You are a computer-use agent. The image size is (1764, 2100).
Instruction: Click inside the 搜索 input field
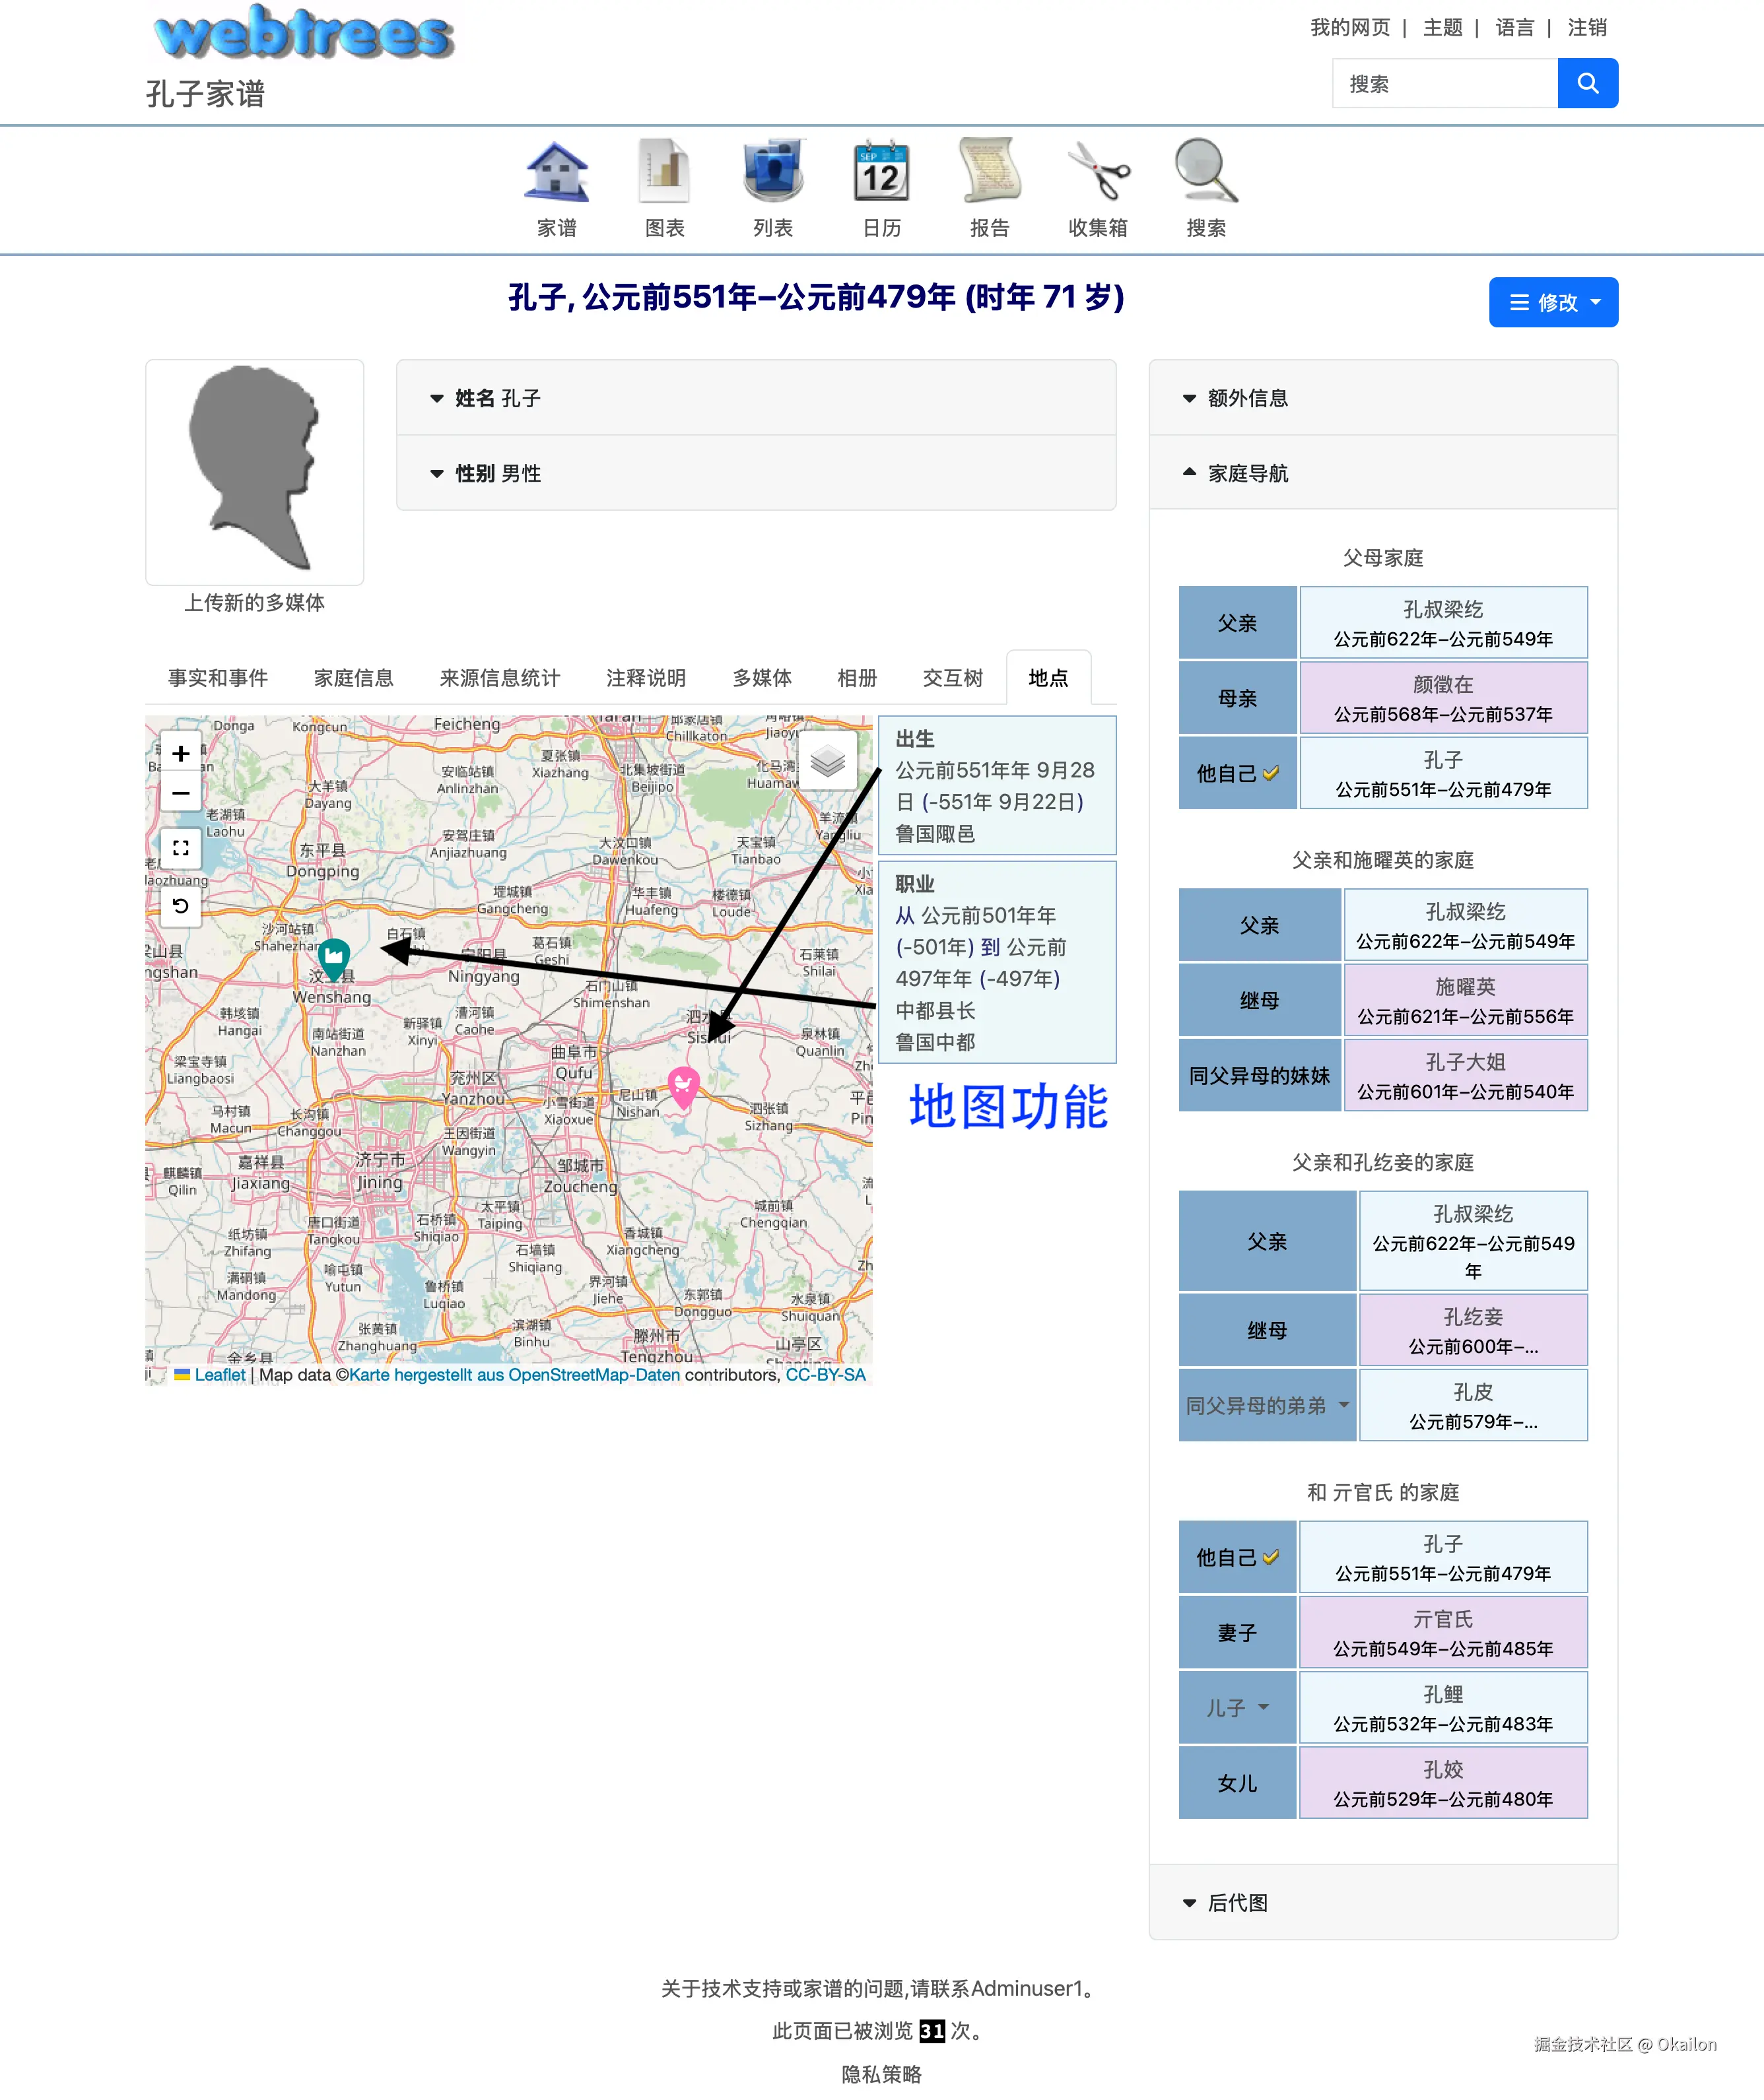pyautogui.click(x=1444, y=83)
